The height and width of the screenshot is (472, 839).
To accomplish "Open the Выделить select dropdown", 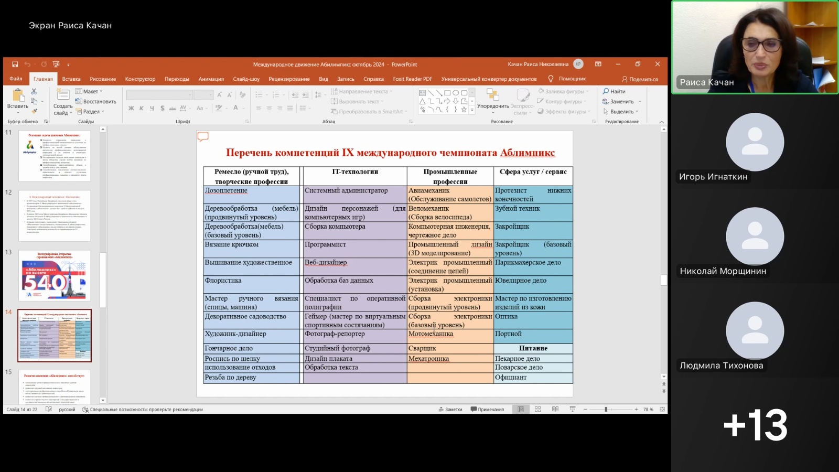I will [x=621, y=112].
